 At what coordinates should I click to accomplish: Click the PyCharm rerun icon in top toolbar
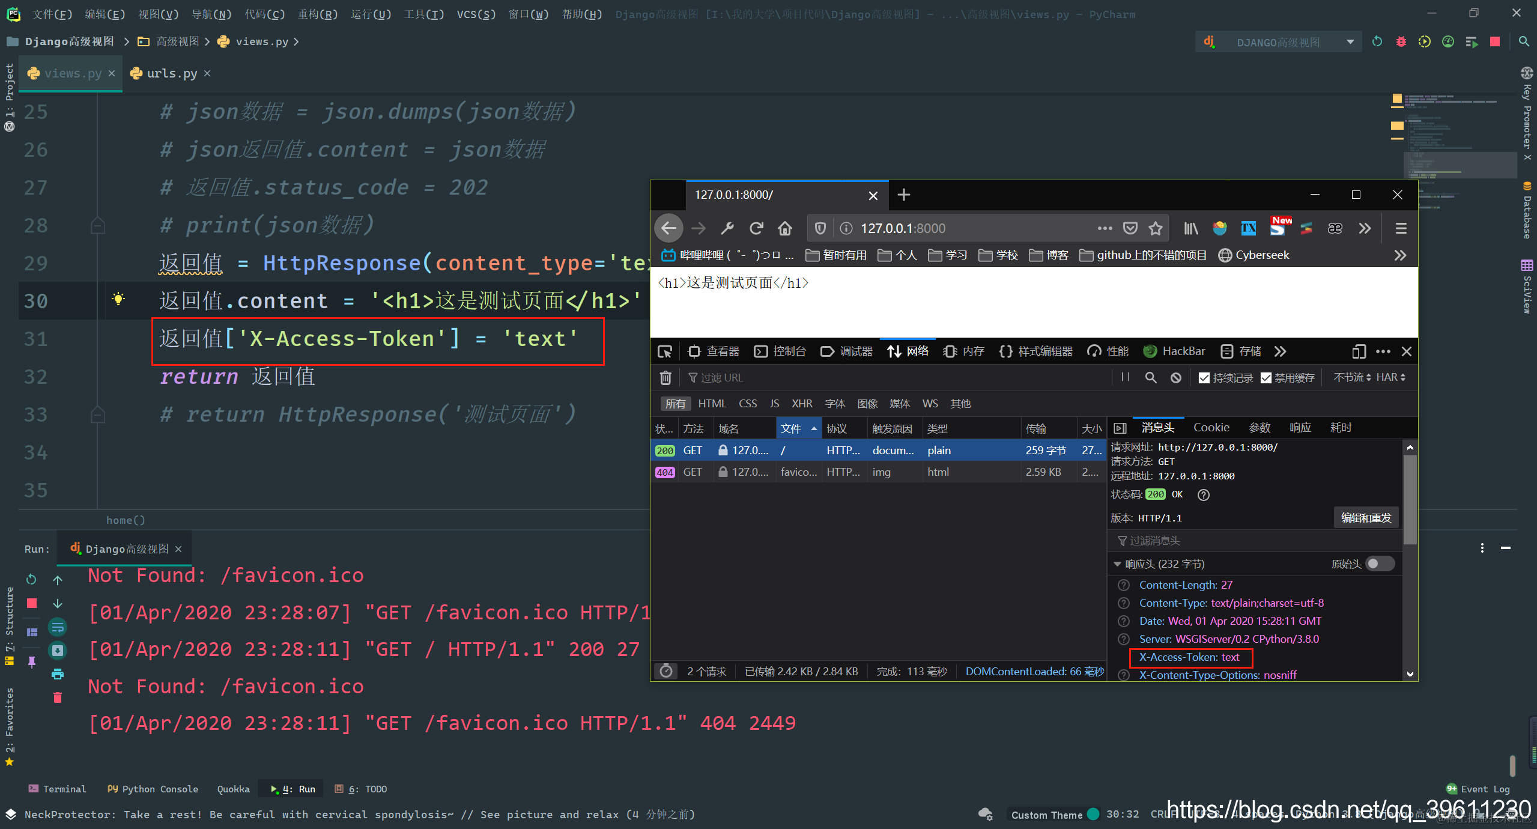pos(1377,41)
